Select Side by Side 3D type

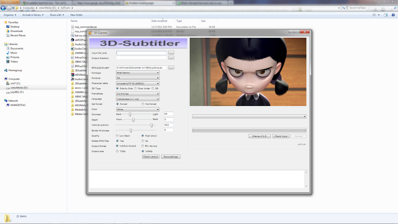[117, 88]
